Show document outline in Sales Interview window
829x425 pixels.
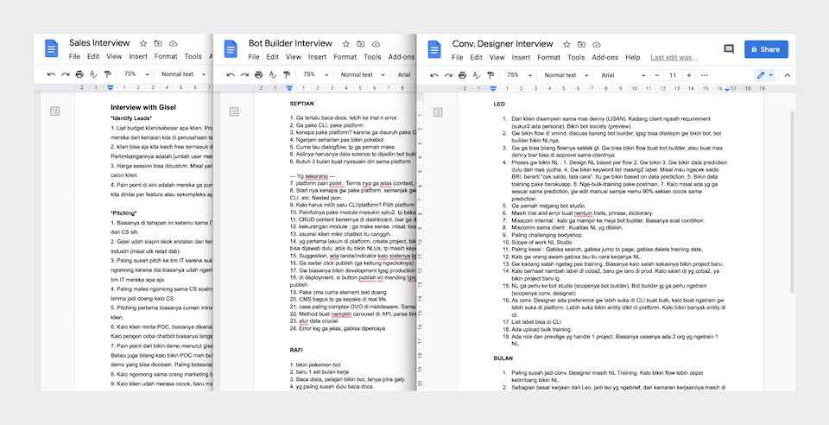55,111
